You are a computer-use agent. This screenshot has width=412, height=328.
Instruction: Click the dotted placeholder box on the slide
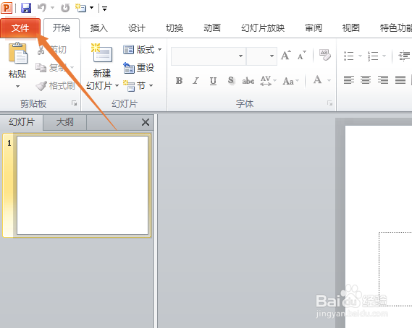pyautogui.click(x=395, y=269)
